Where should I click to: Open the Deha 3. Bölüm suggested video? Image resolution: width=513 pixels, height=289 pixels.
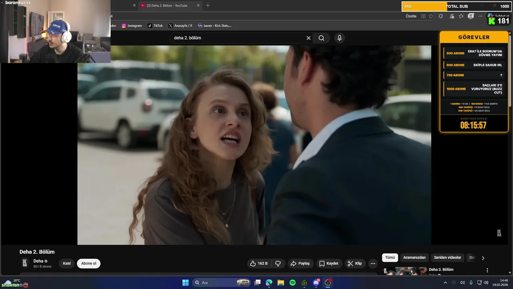pyautogui.click(x=441, y=269)
